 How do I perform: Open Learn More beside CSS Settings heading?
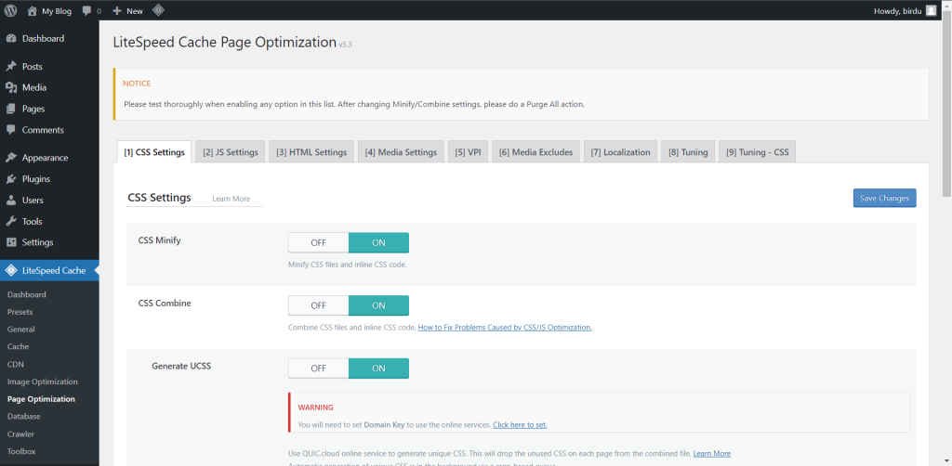231,199
